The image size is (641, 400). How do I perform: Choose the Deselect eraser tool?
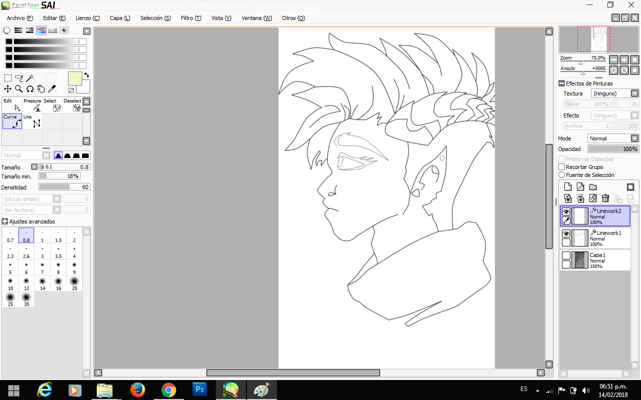point(72,105)
